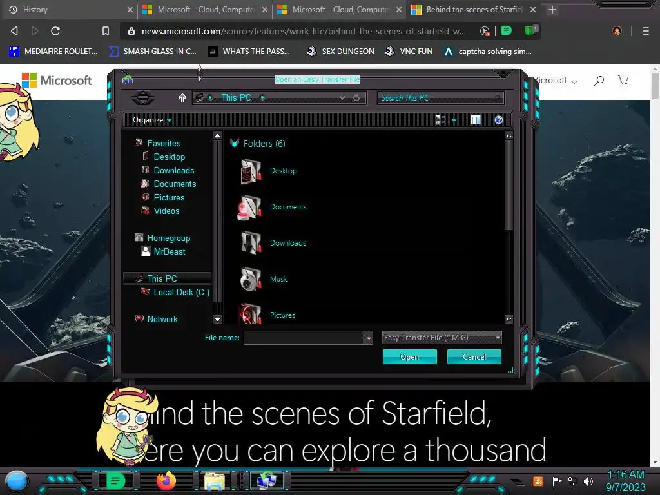This screenshot has width=660, height=495.
Task: Click the Open button
Action: (x=409, y=357)
